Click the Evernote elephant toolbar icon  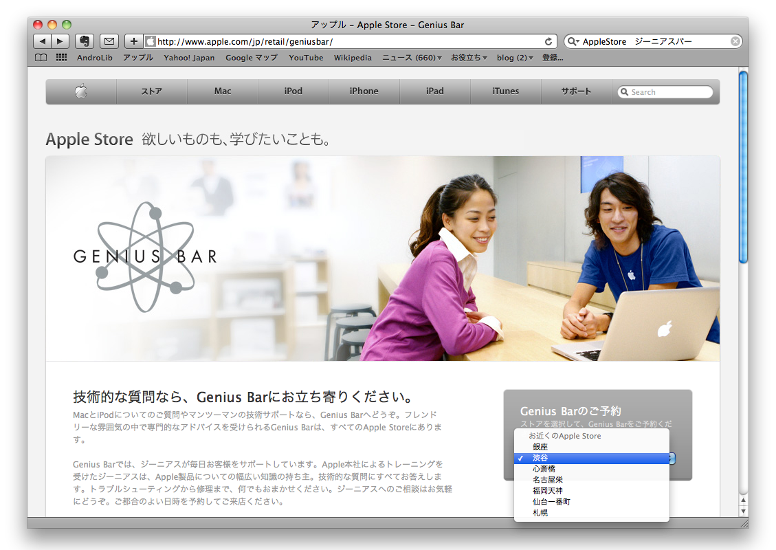pyautogui.click(x=84, y=41)
